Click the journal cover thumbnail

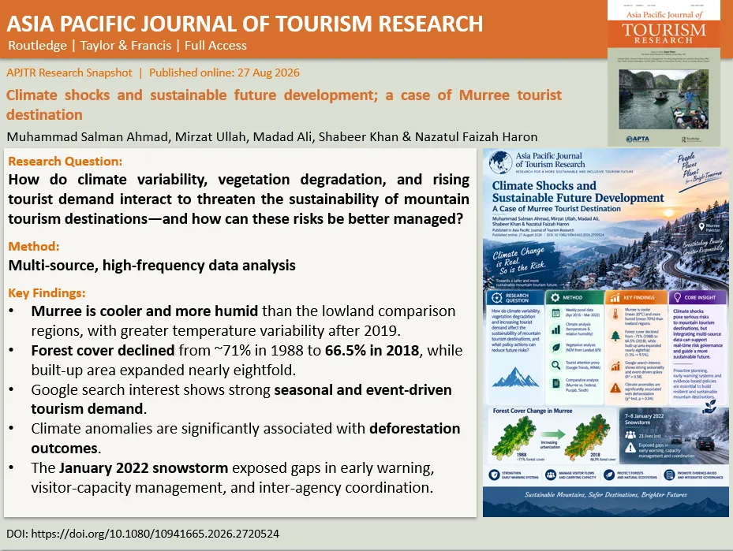664,74
